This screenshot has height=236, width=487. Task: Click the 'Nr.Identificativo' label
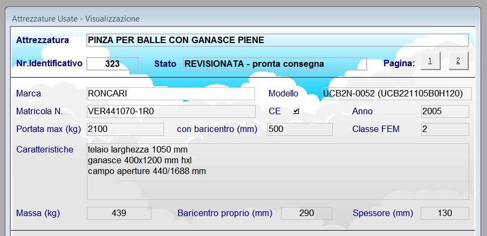coord(50,63)
